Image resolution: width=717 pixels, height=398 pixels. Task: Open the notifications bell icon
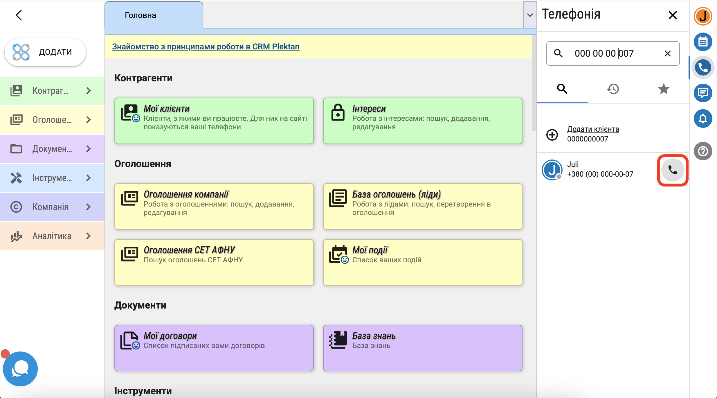(x=703, y=119)
